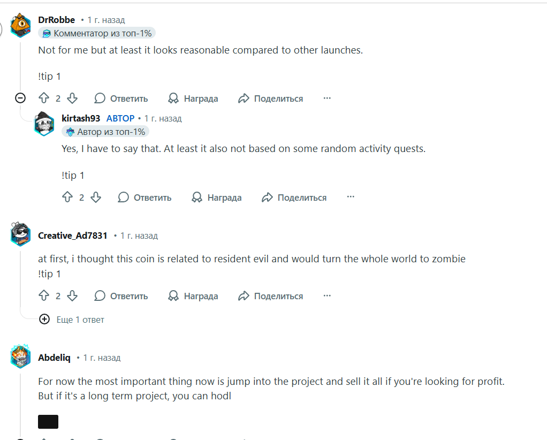Upvote DrRobbe's comment
The image size is (547, 440).
pos(44,98)
